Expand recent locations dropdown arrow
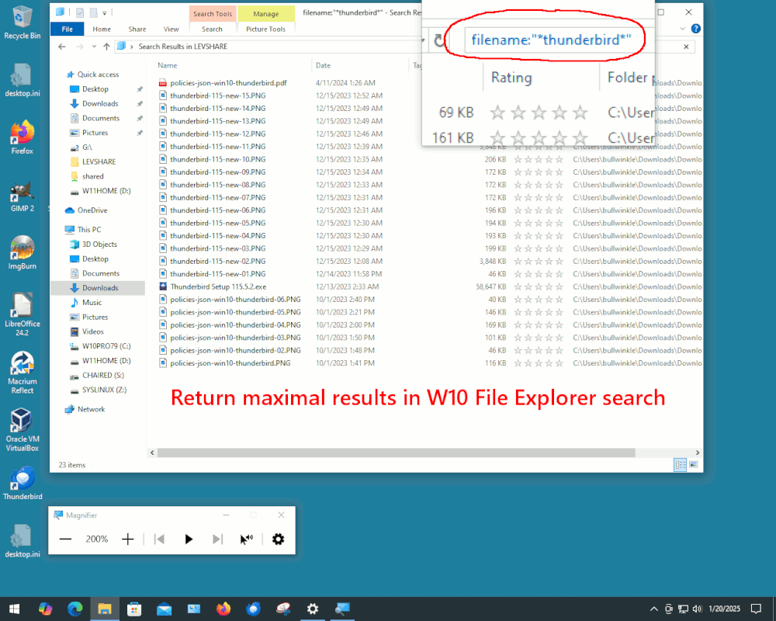 coord(94,47)
